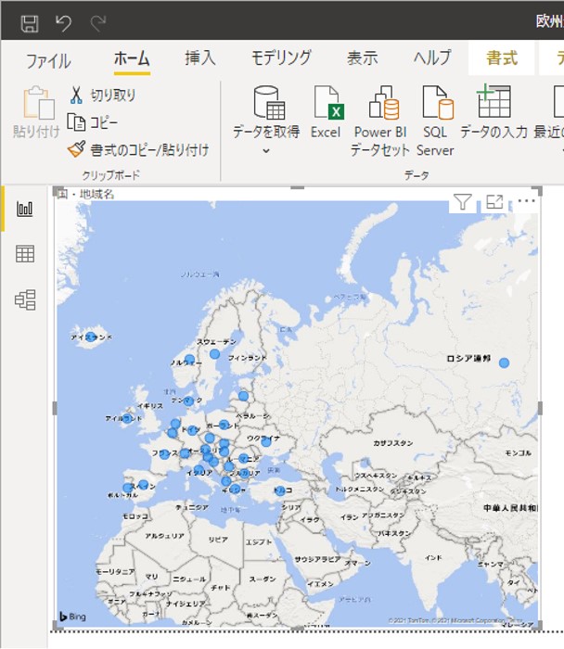Screen dimensions: 564x649
Task: Open the filter icon on map visual
Action: click(461, 202)
